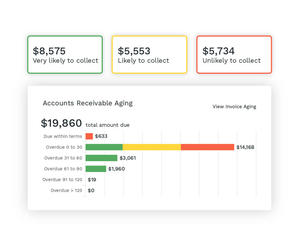299x233 pixels.
Task: Click the Unlikely to collect card
Action: tap(234, 55)
